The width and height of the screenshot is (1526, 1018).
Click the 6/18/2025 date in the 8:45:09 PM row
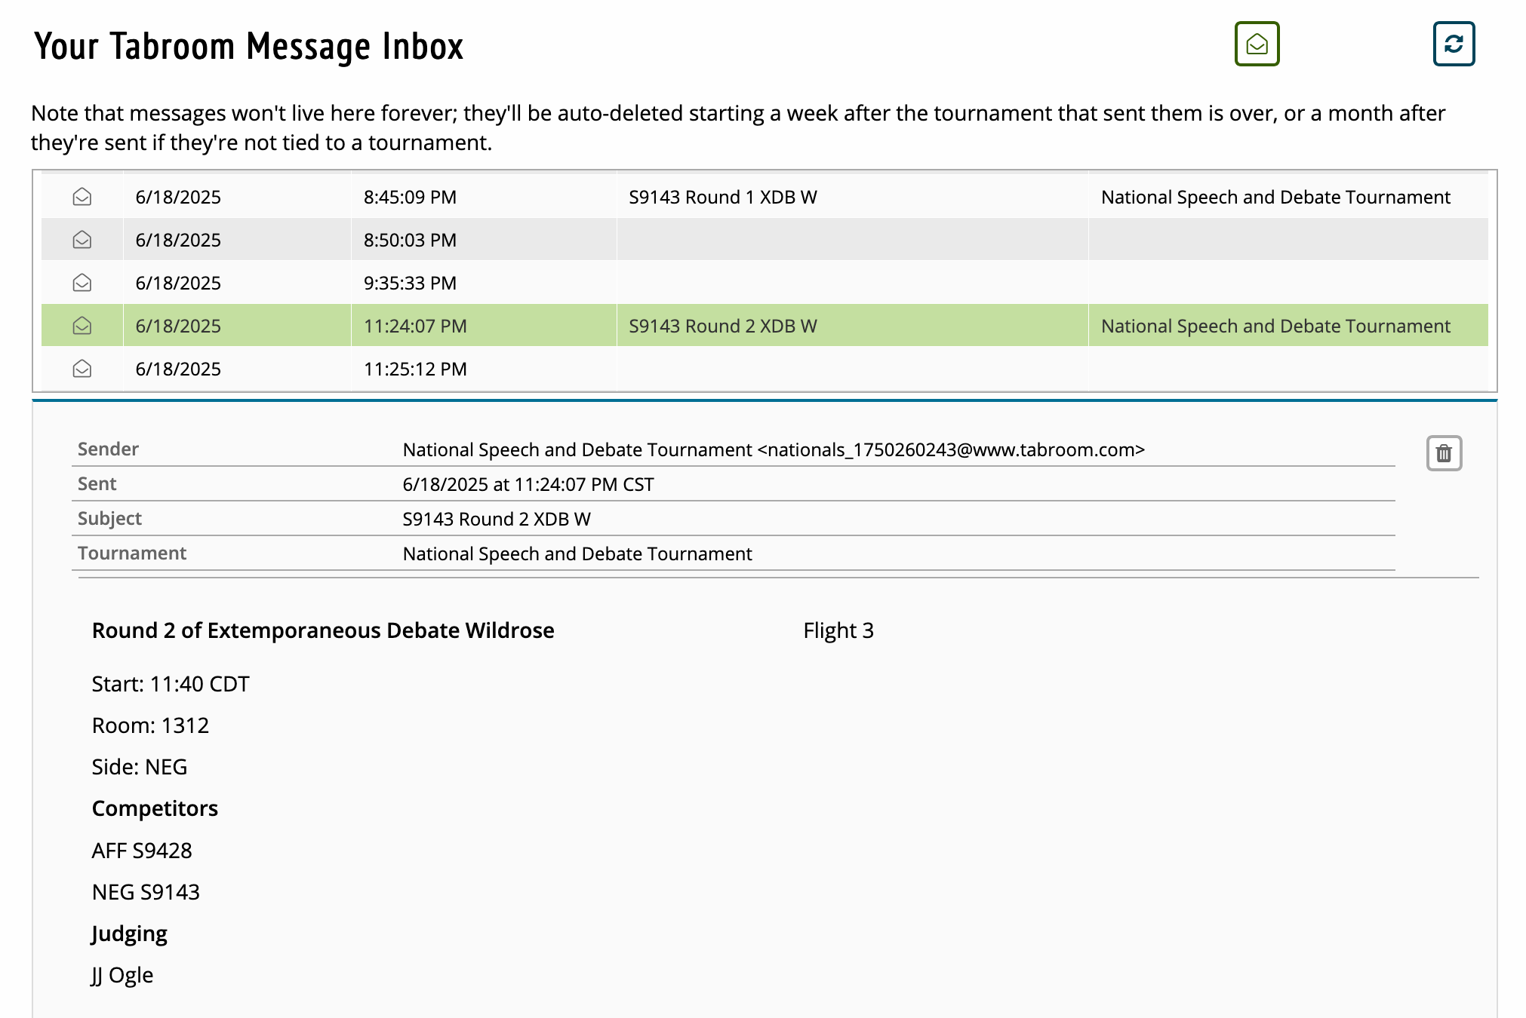coord(178,197)
